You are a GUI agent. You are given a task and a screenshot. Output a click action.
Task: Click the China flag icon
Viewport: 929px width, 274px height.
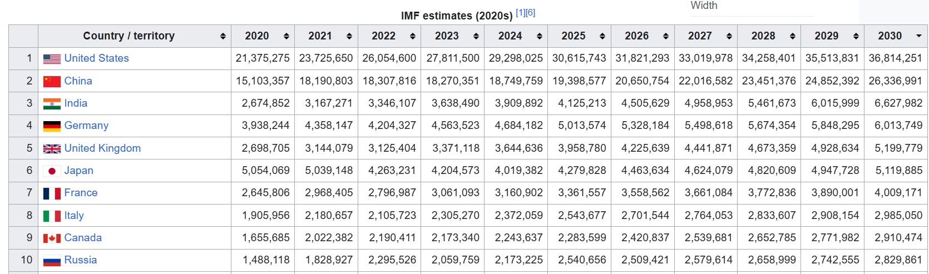pos(52,81)
